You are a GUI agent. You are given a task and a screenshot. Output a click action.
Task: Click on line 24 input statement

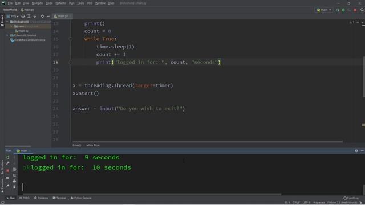[129, 109]
